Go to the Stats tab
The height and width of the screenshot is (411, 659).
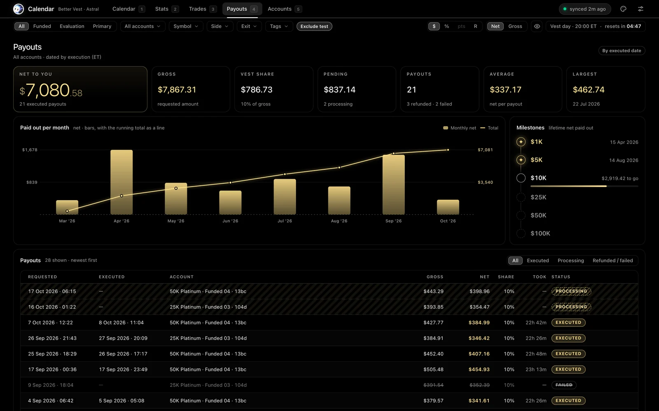point(166,9)
